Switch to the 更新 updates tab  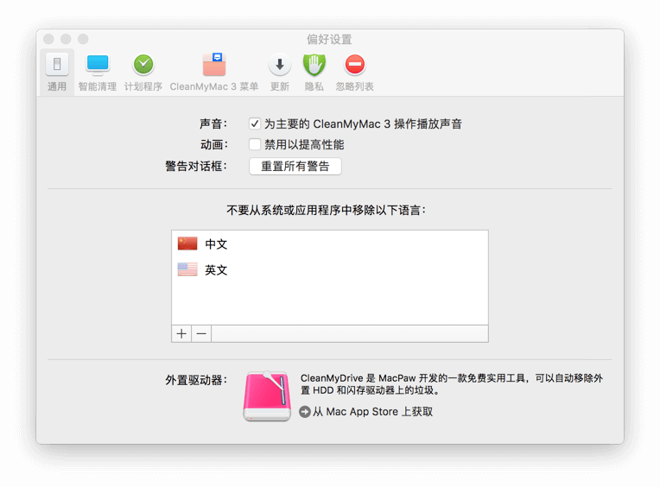(280, 73)
